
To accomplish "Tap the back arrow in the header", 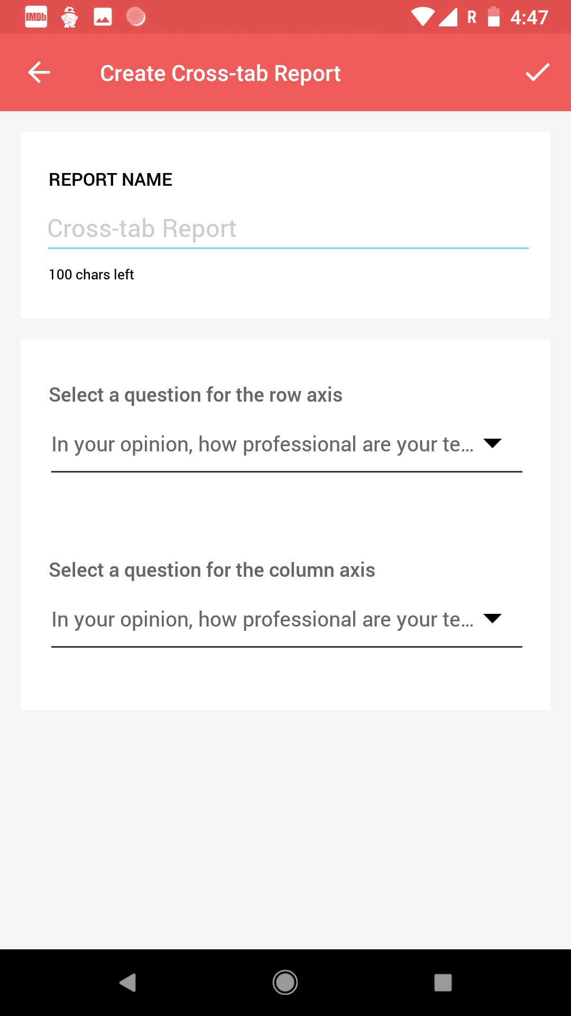I will pos(39,72).
